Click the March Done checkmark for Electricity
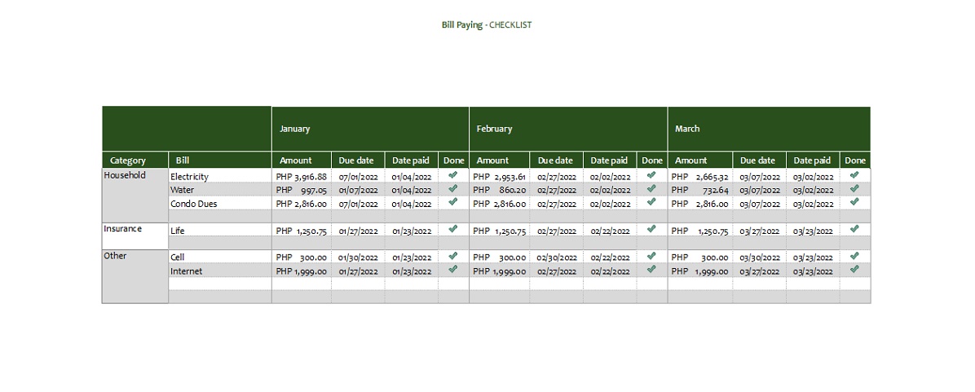This screenshot has width=975, height=392. (x=854, y=175)
